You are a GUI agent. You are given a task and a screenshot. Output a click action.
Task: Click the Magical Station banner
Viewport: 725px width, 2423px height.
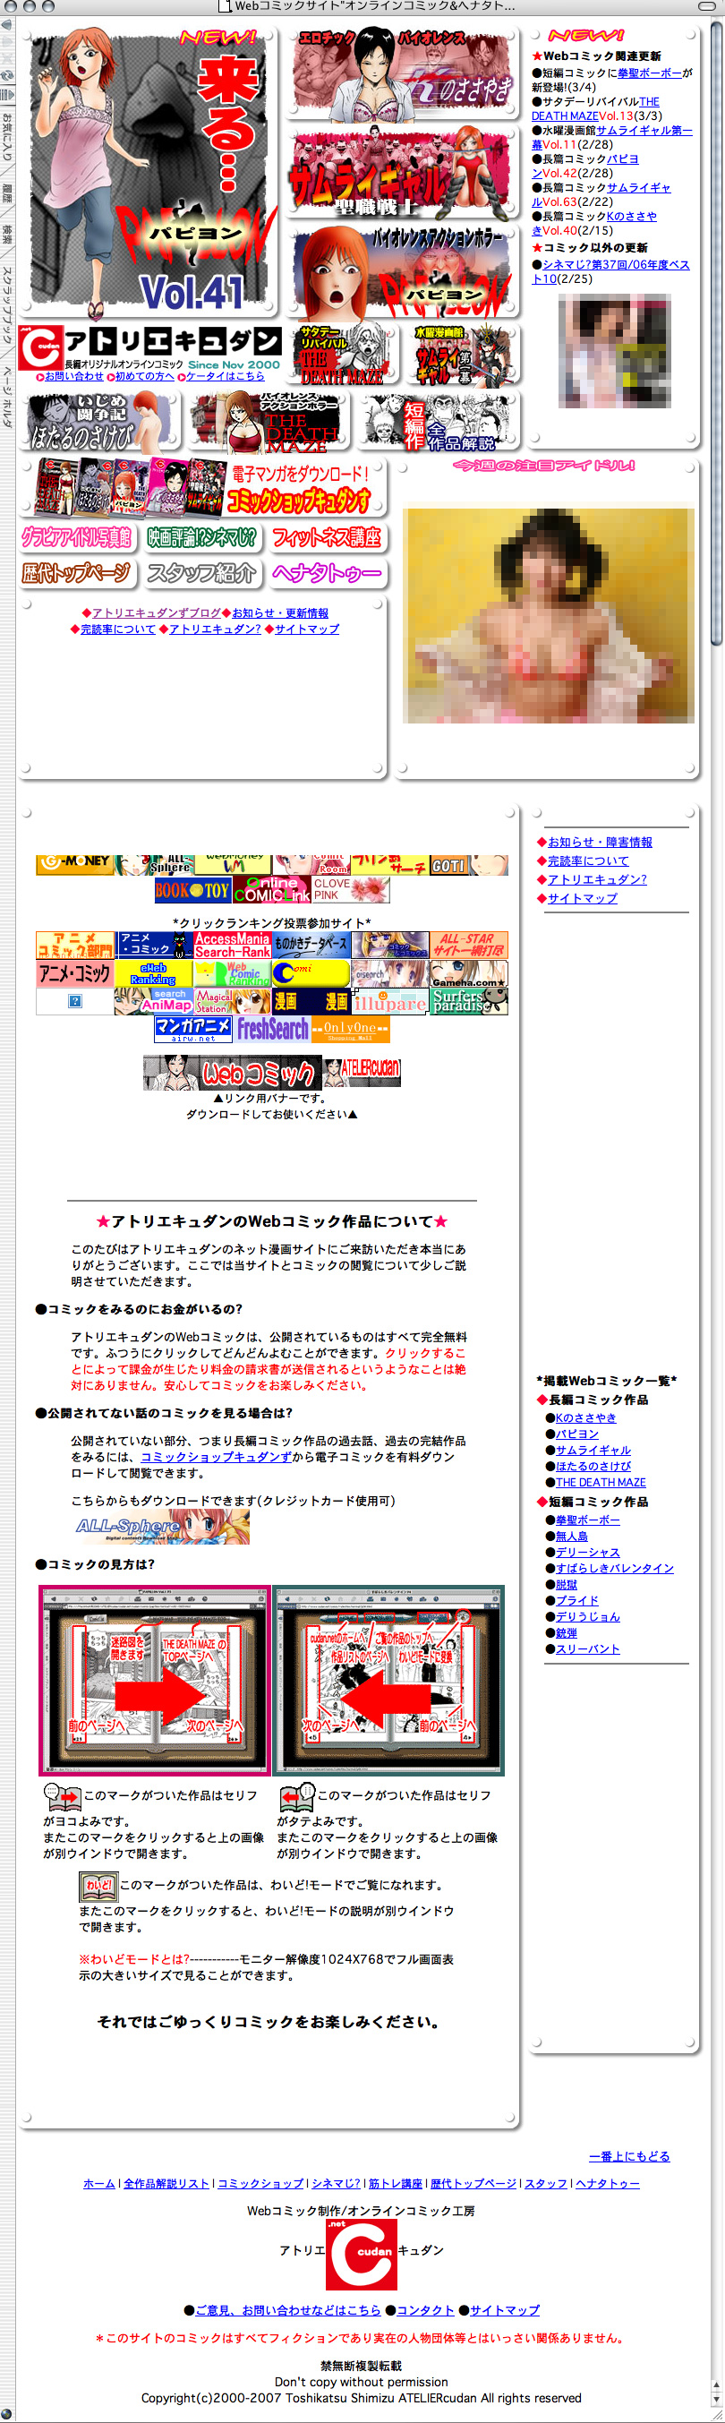point(232,1001)
